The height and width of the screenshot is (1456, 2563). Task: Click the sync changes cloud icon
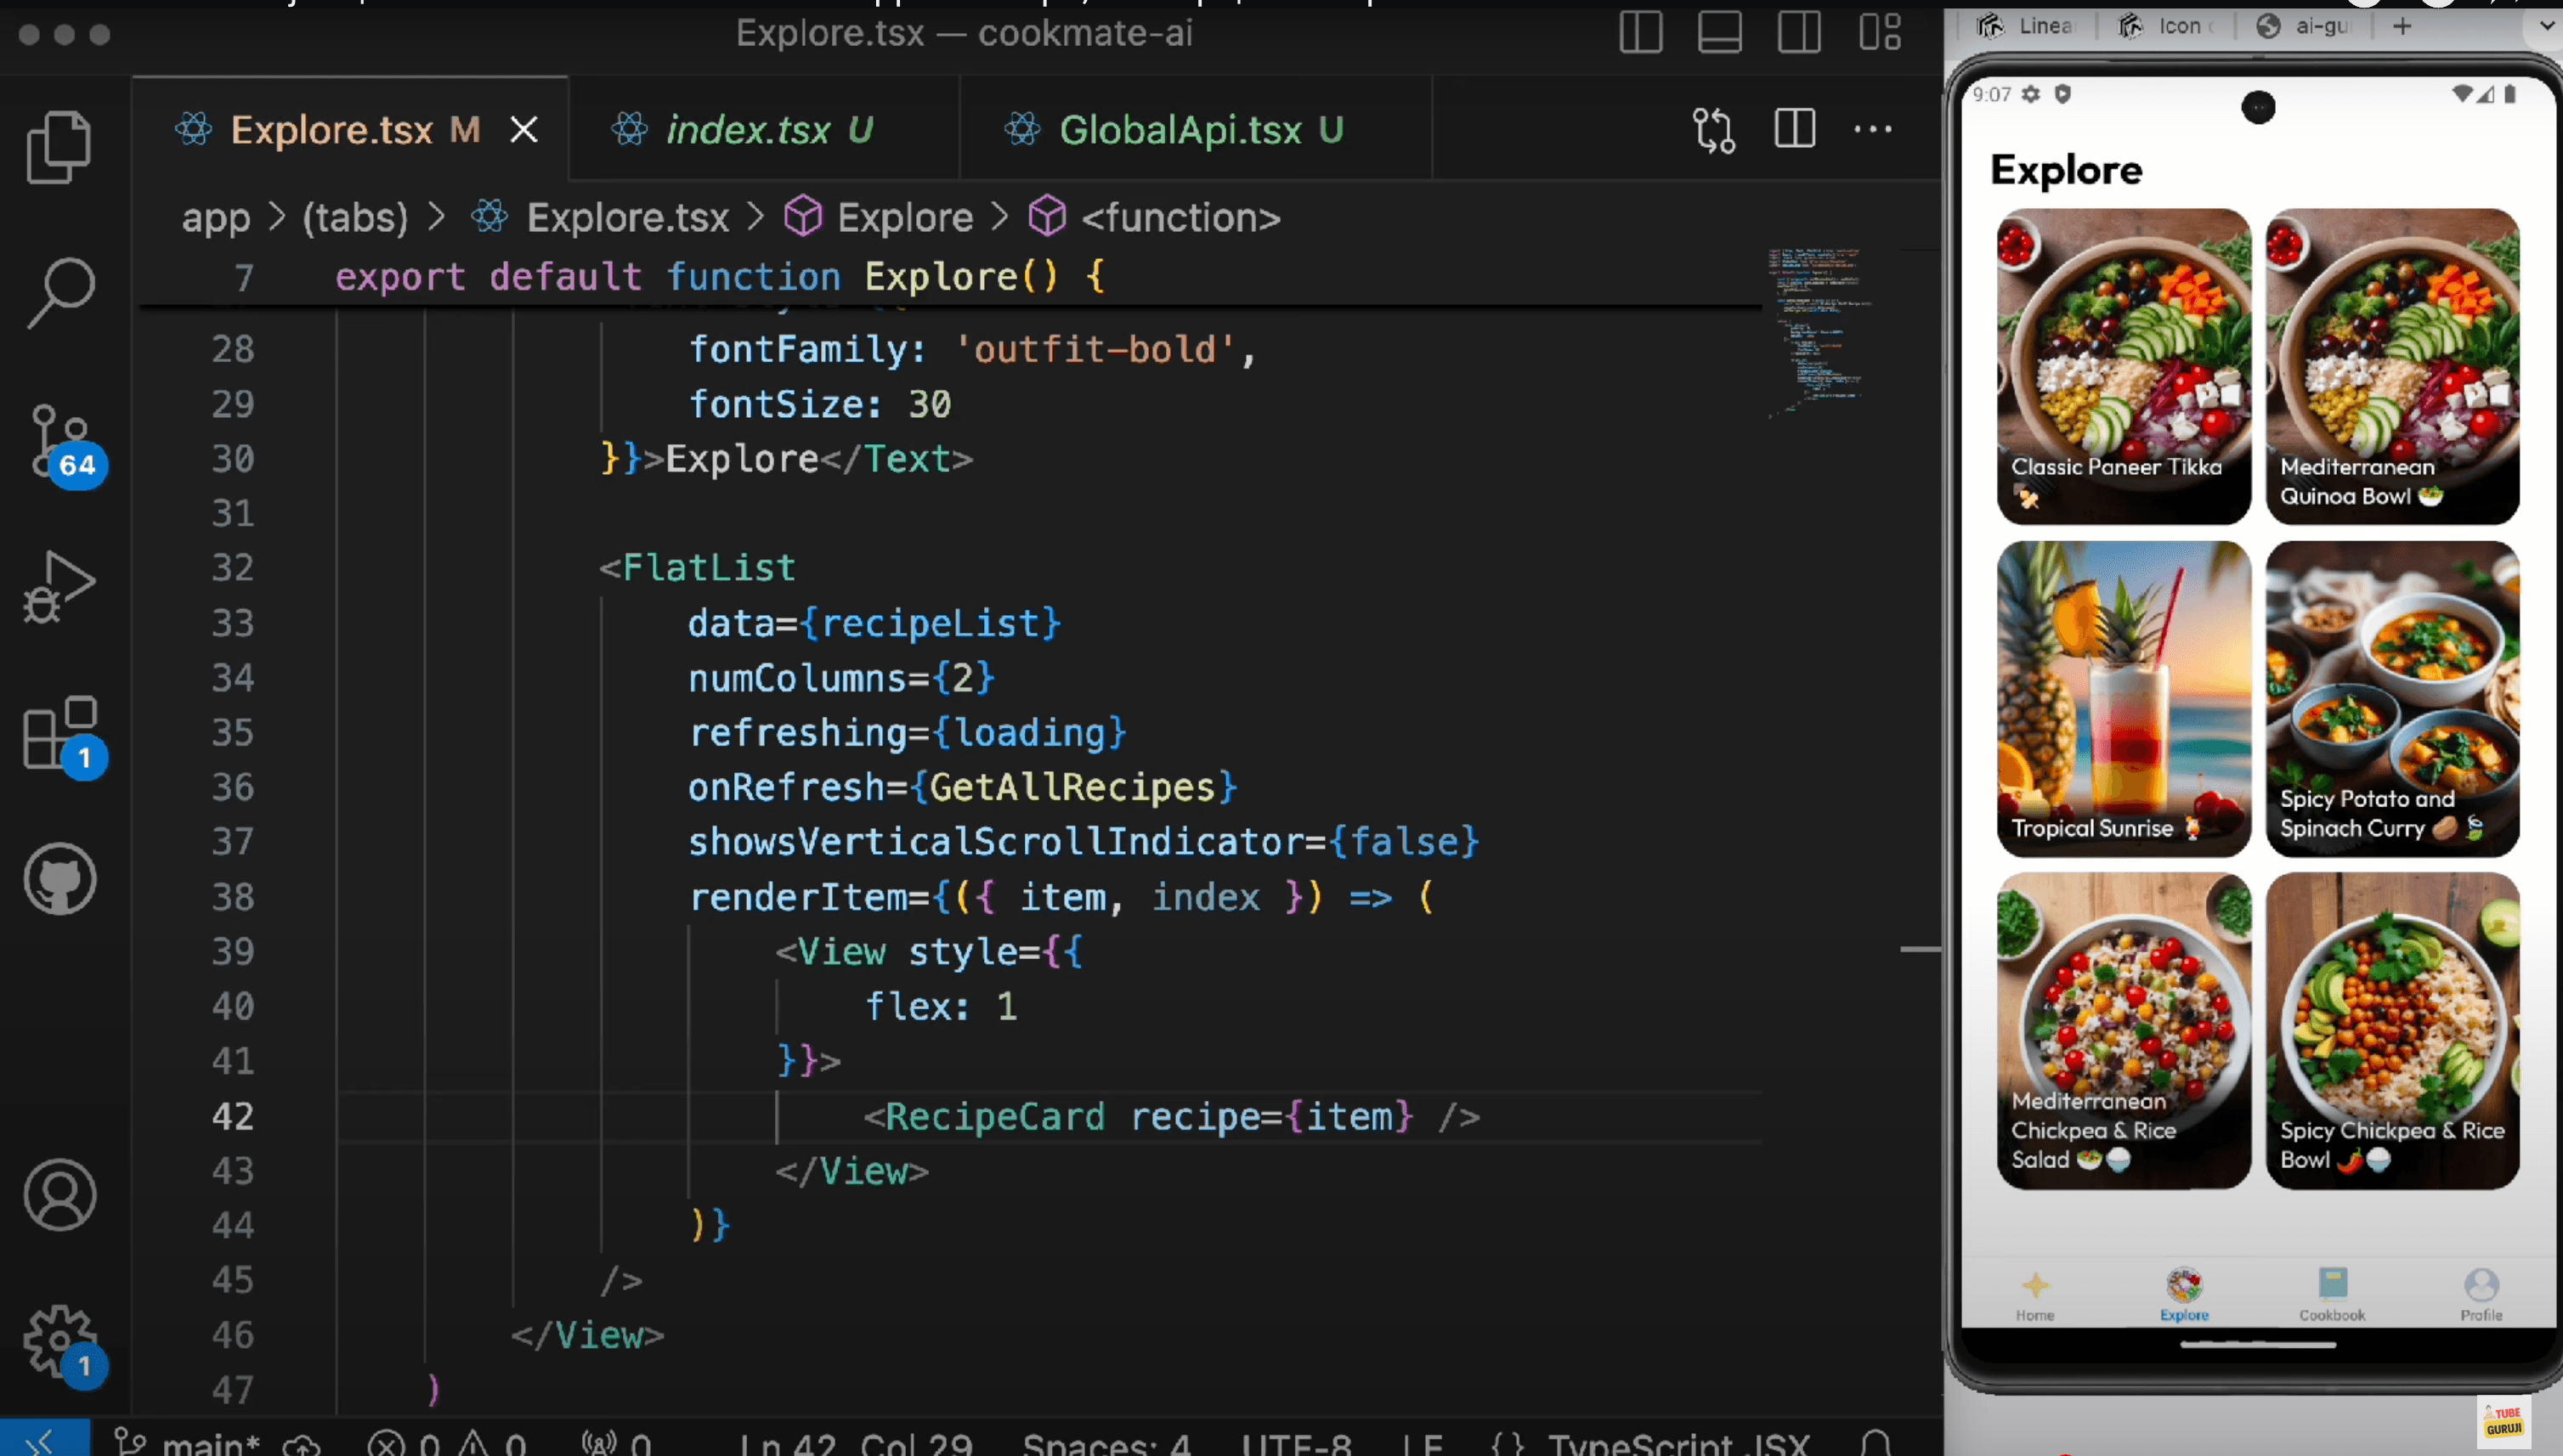[x=301, y=1444]
